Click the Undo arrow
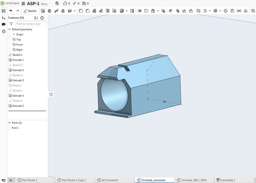Screen dimensions: 256x183 click(x=11, y=11)
